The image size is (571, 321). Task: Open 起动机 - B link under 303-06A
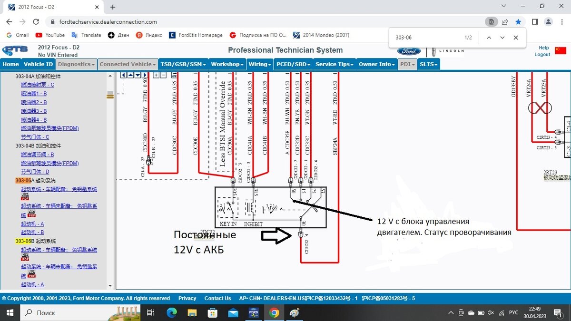[32, 232]
